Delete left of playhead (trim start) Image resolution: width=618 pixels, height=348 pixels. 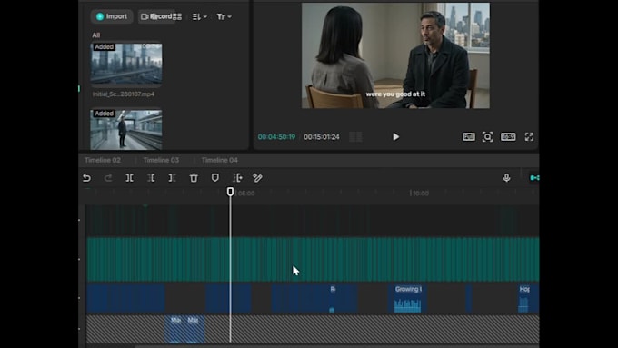[x=151, y=178]
